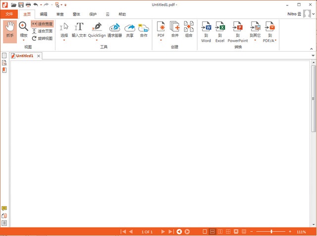Viewport: 317px width, 236px height.
Task: Convert to Excel using 到 Excel icon
Action: point(220,31)
